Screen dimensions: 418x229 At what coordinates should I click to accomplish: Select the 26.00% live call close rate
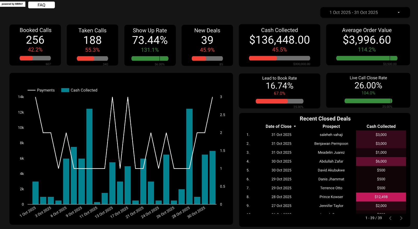point(368,85)
